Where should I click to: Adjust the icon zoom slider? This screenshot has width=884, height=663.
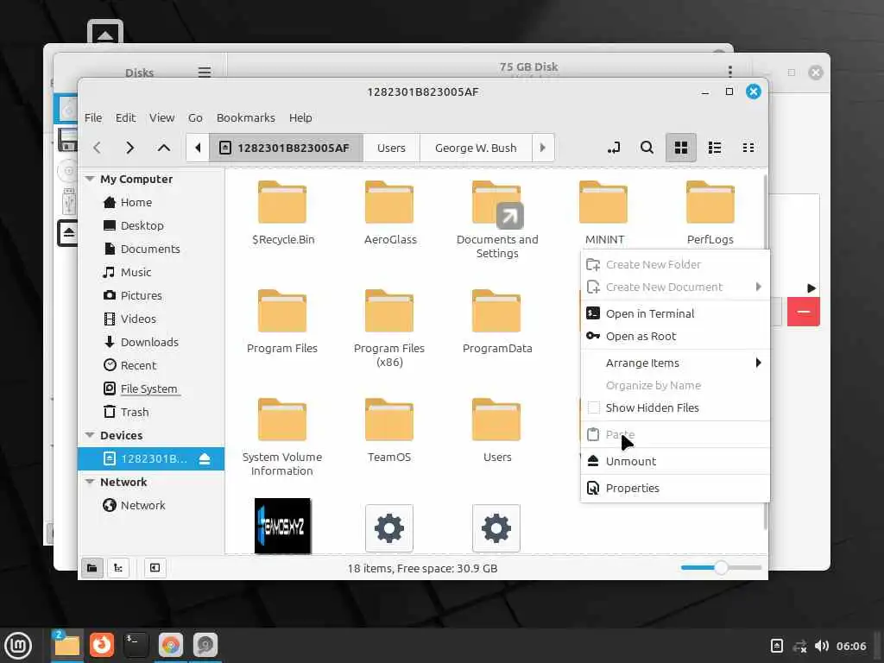tap(721, 568)
